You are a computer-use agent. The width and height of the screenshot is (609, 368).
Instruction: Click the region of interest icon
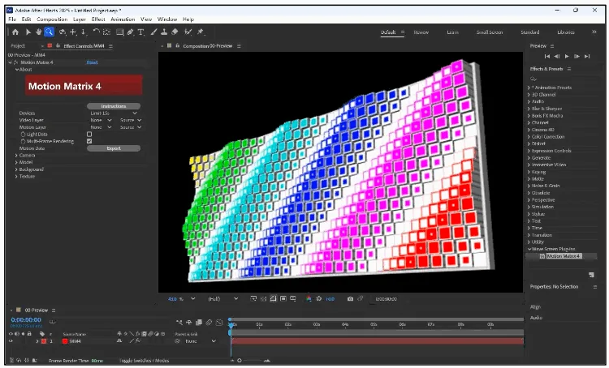pos(283,298)
